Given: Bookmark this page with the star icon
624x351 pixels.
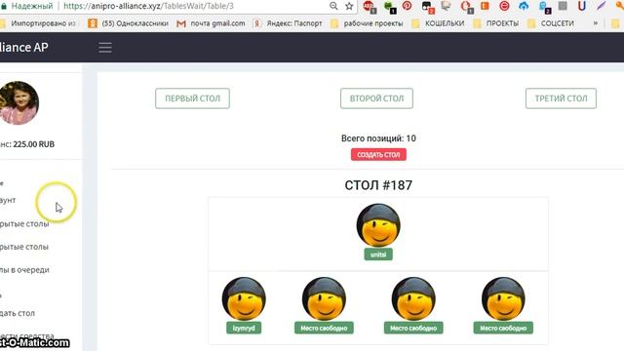Looking at the screenshot, I should pyautogui.click(x=349, y=6).
